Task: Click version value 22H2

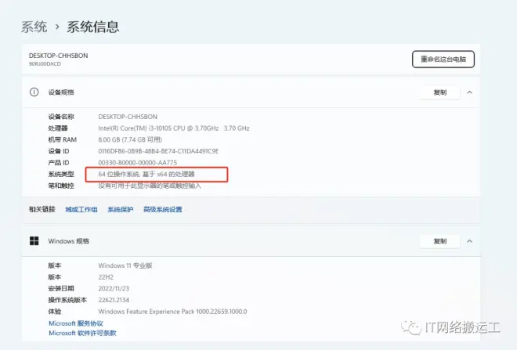Action: click(x=106, y=277)
